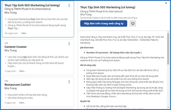The image size is (171, 110).
Task: Expand 'thêm...' on the Content Creator card
Action: 22,71
